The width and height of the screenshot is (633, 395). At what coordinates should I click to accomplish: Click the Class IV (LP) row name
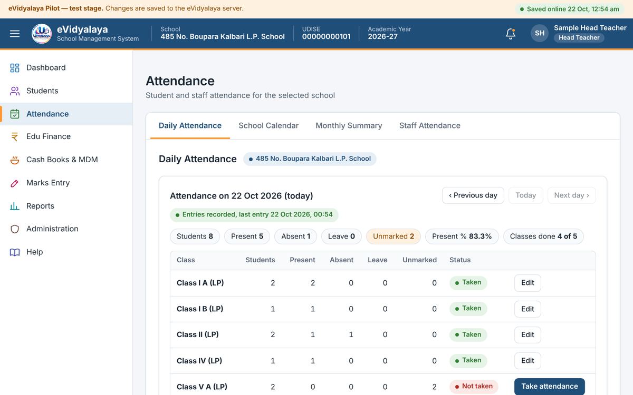click(x=199, y=361)
